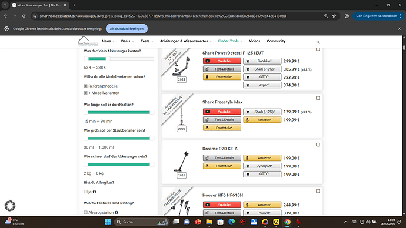406x228 pixels.
Task: Click the smarthomeassistent logo
Action: click(x=88, y=41)
